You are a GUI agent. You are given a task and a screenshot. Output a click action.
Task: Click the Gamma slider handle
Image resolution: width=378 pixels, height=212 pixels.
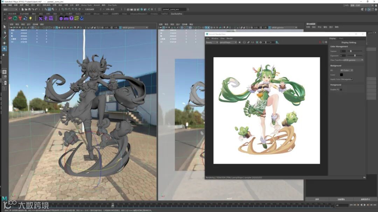351,51
